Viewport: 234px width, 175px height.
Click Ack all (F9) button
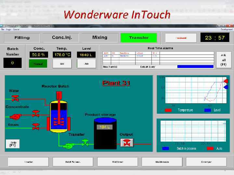click(223, 60)
